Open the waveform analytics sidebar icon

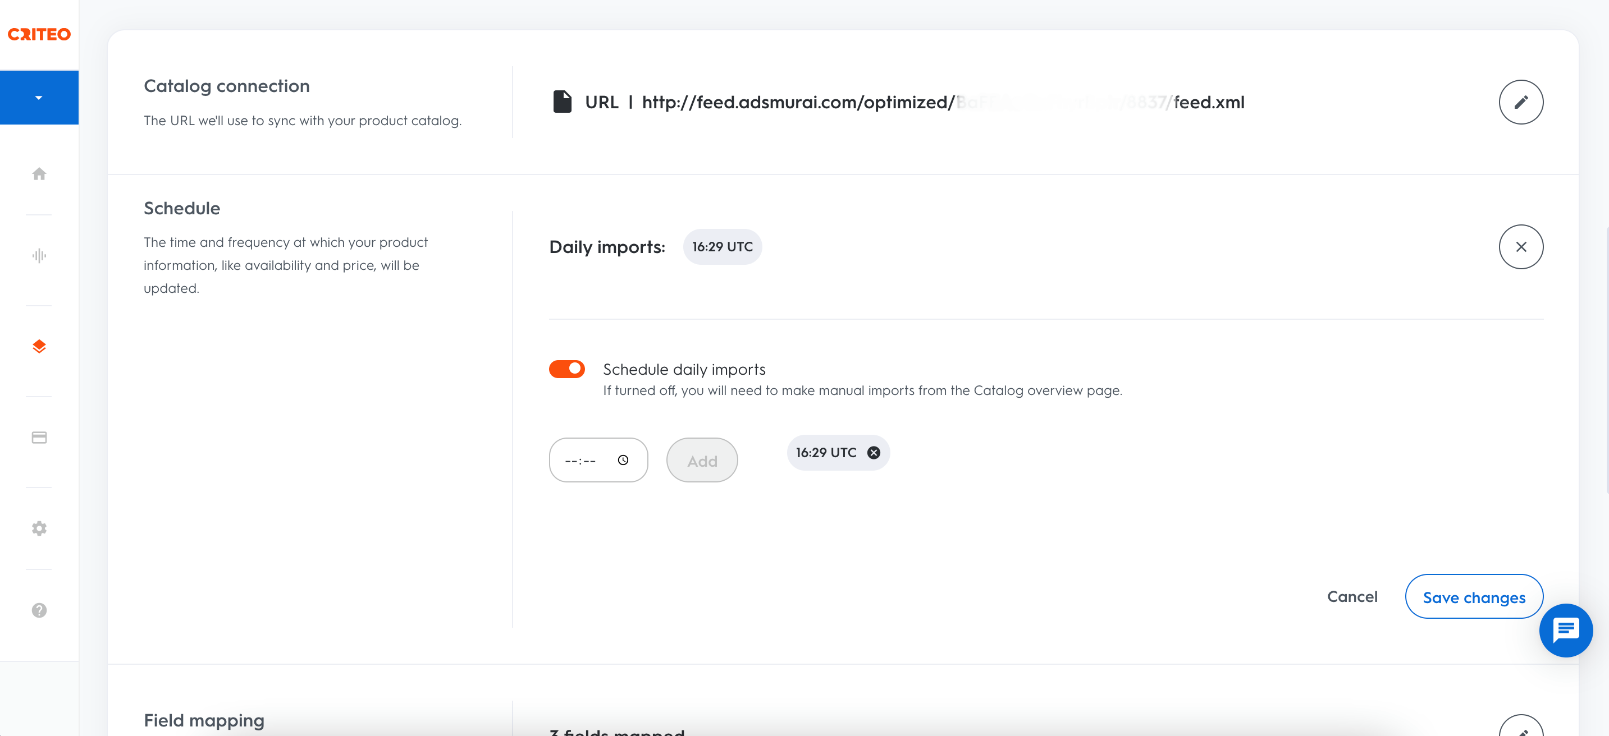39,255
